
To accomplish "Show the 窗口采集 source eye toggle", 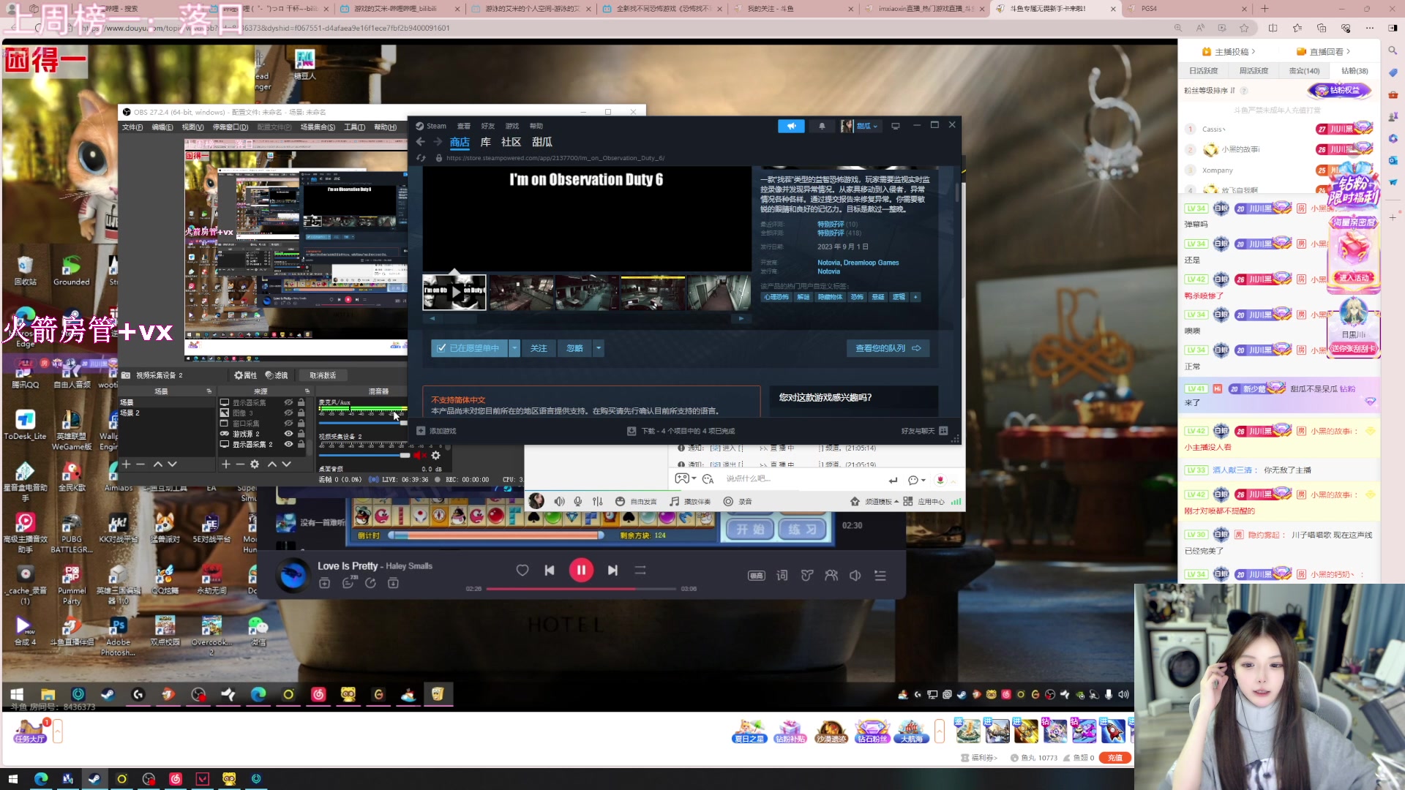I will click(x=288, y=423).
